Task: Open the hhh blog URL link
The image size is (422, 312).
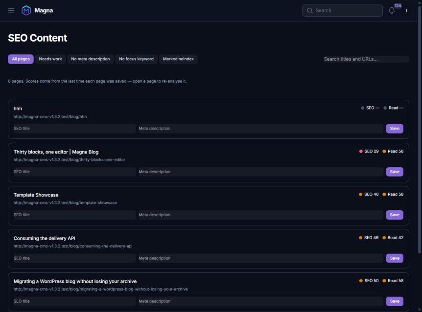Action: [x=50, y=116]
